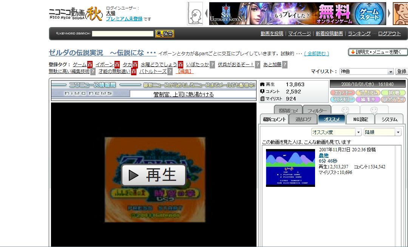408x247 pixels.
Task: Click the ニワニュース情報局 banner
Action: tap(154, 85)
